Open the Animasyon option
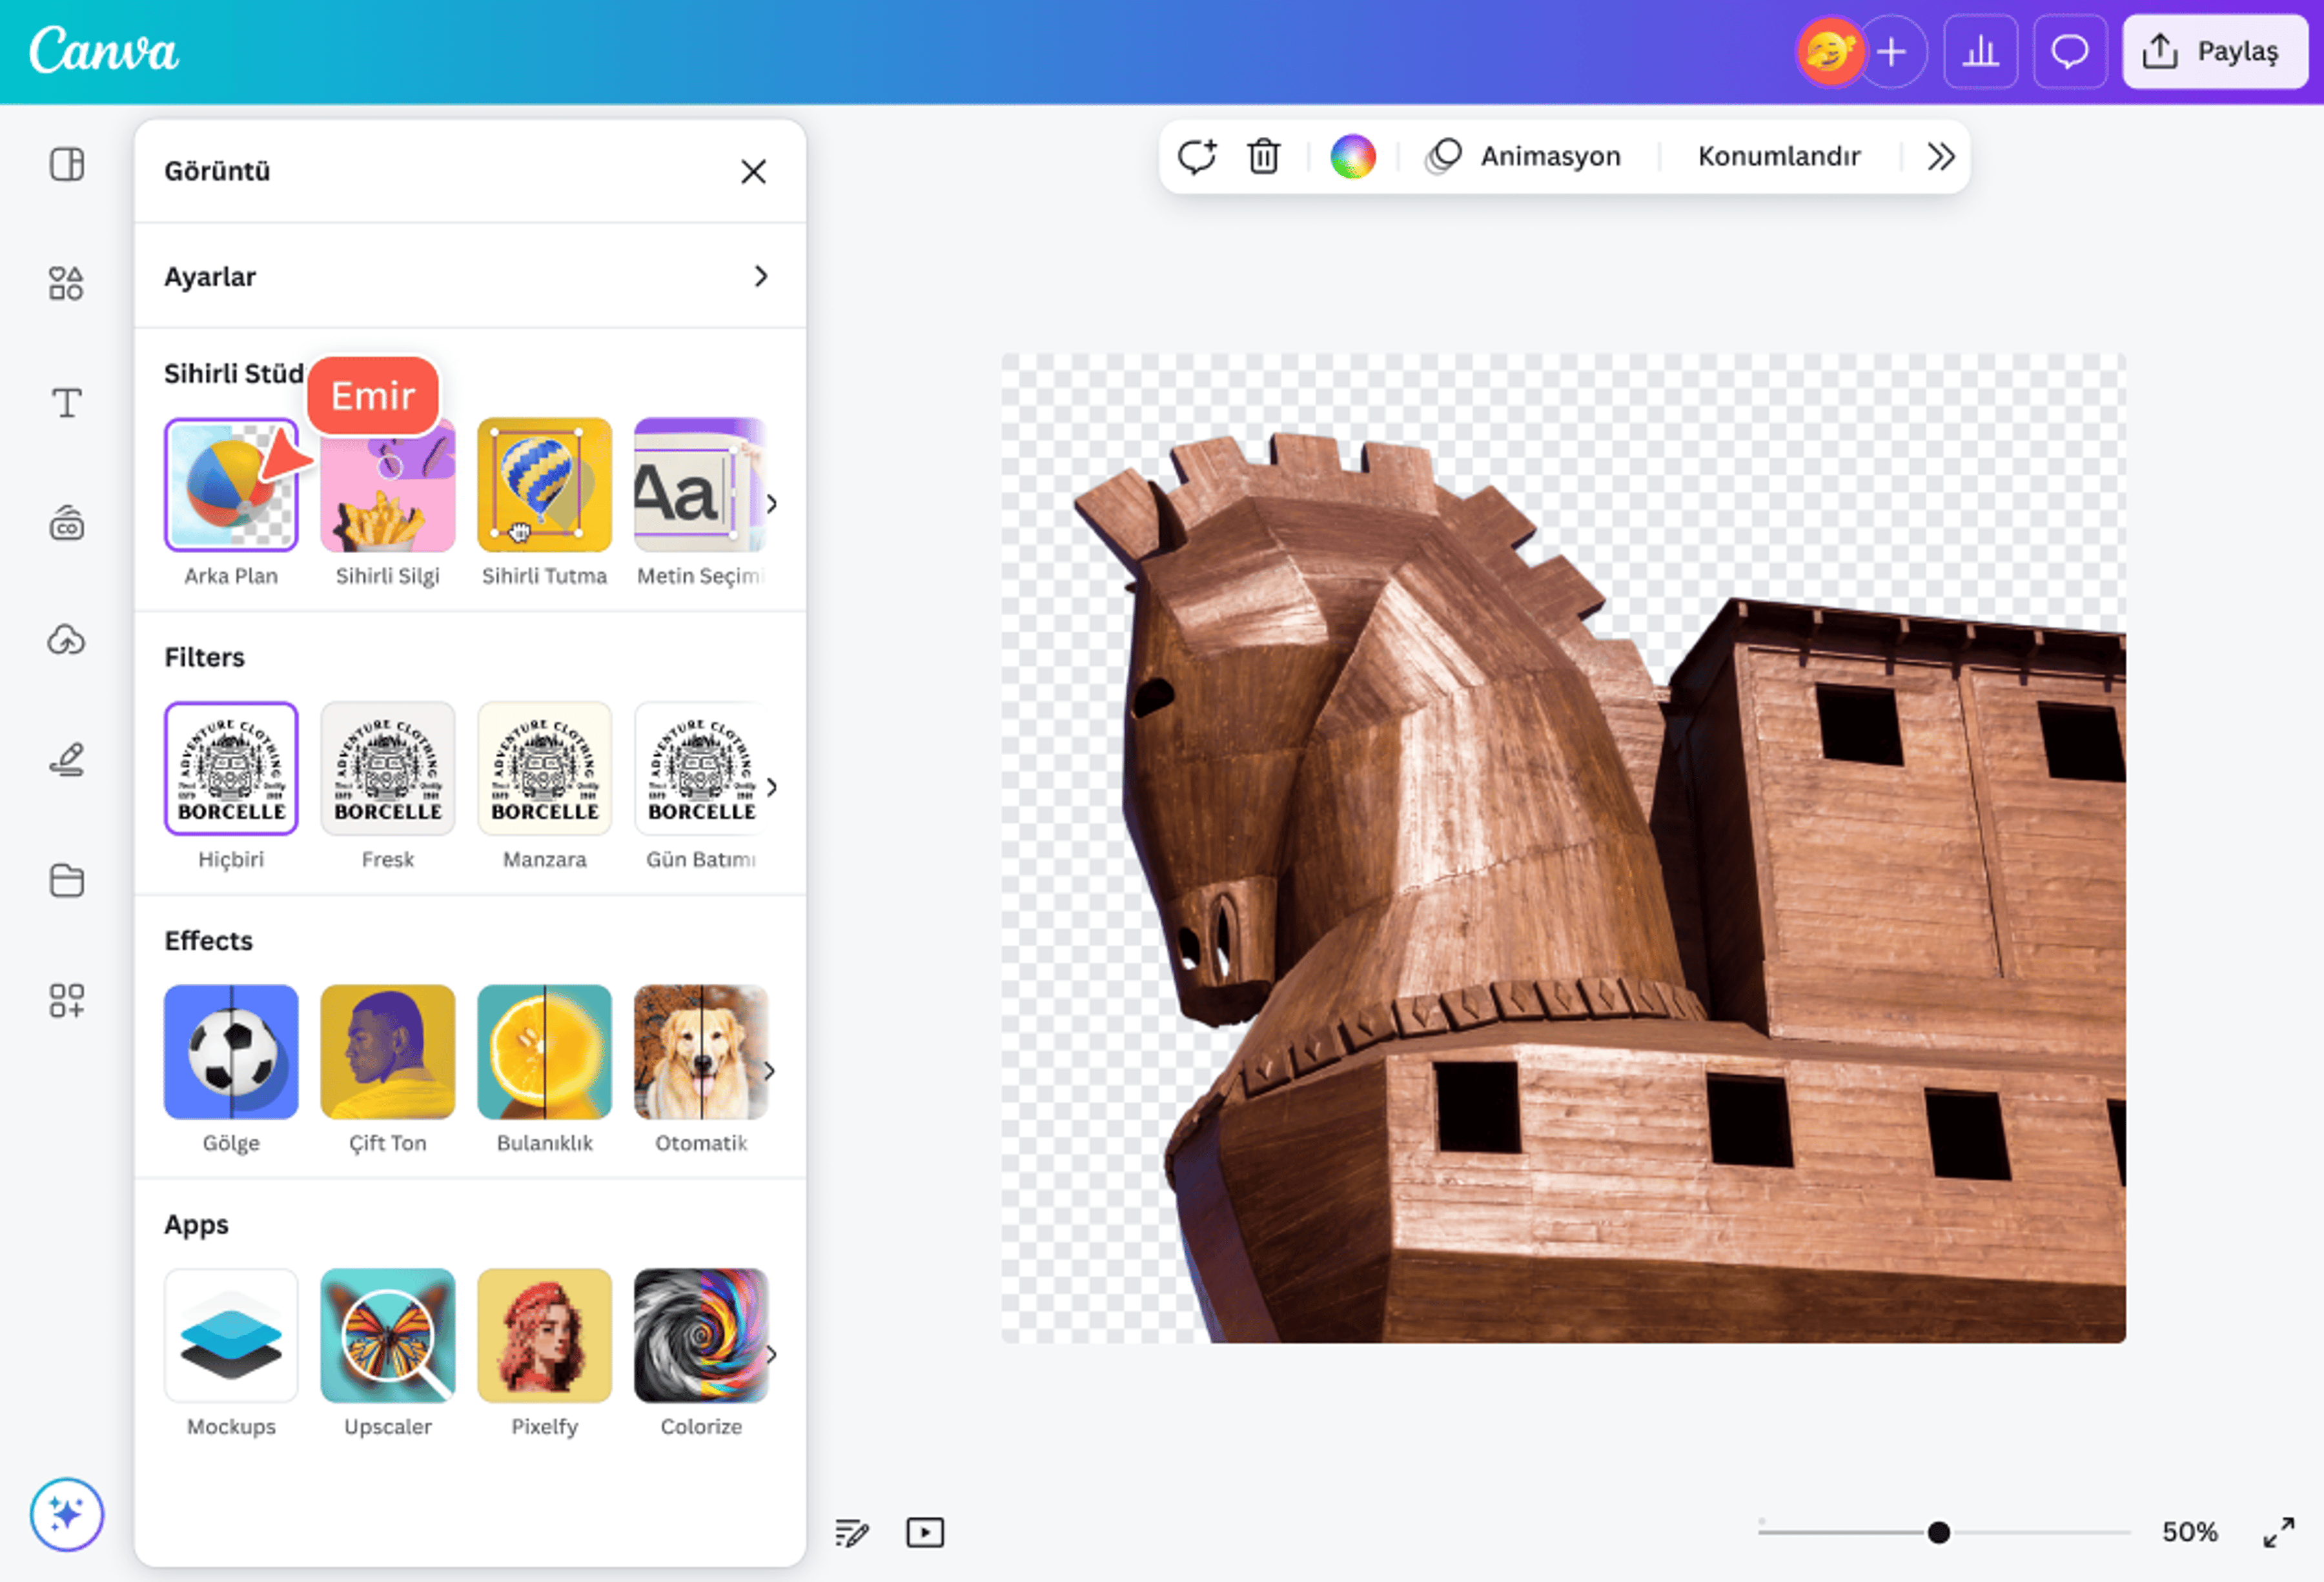 [x=1523, y=156]
